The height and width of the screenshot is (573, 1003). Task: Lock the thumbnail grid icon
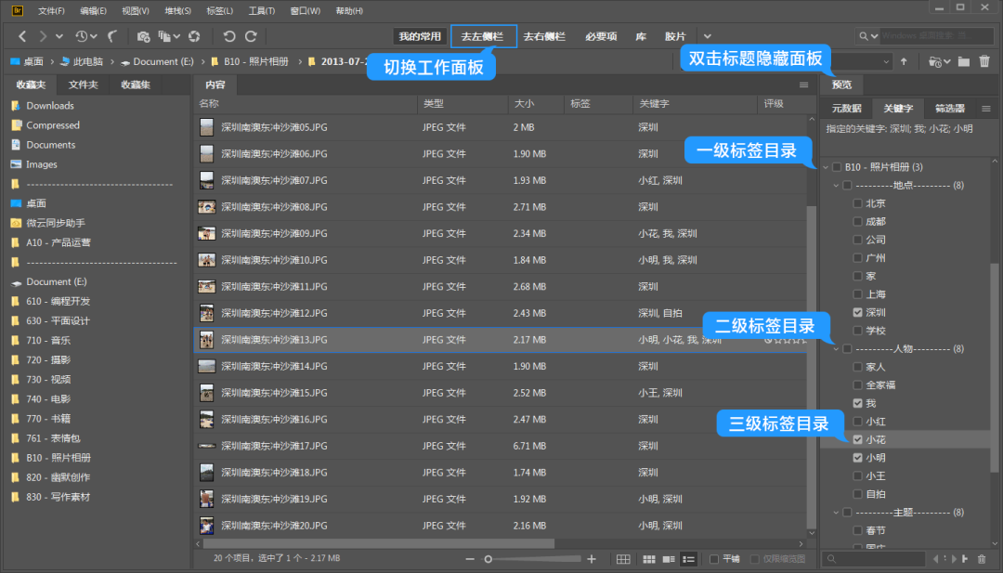623,559
